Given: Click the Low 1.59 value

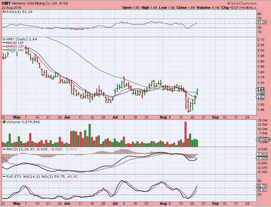Looking at the screenshot, I should (167, 7).
